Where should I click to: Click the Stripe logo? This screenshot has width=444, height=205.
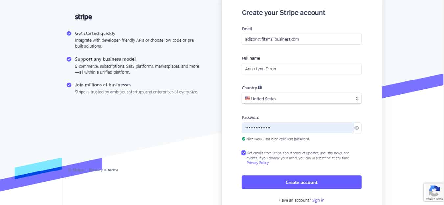[83, 17]
